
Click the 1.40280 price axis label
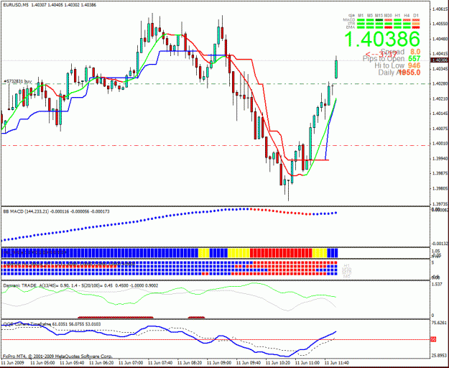click(440, 83)
